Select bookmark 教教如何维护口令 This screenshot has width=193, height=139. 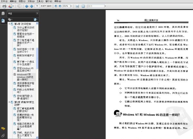(26, 57)
